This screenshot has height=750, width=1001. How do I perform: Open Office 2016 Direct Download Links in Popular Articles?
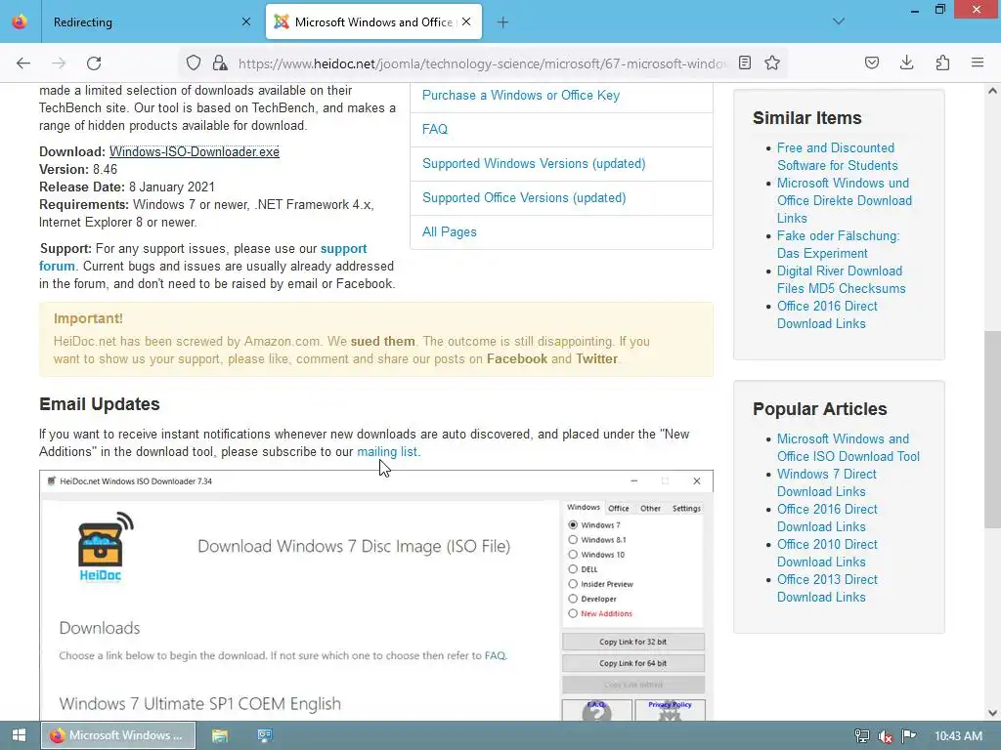coord(827,518)
